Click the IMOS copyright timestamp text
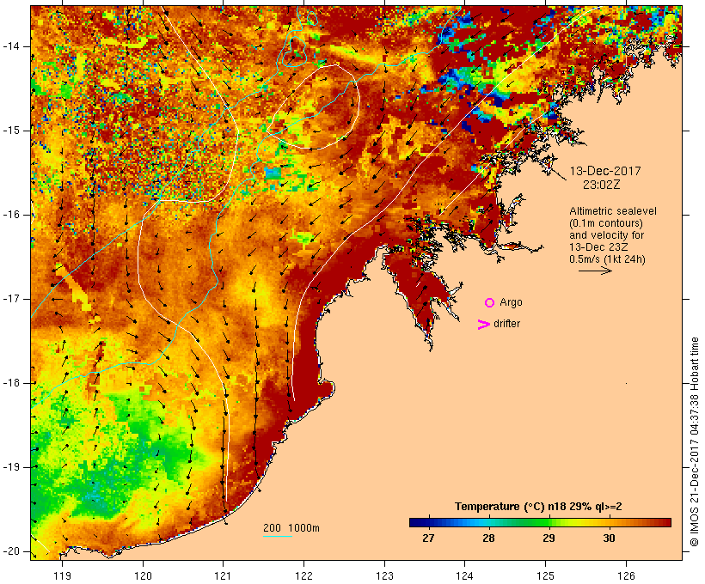 click(x=695, y=441)
